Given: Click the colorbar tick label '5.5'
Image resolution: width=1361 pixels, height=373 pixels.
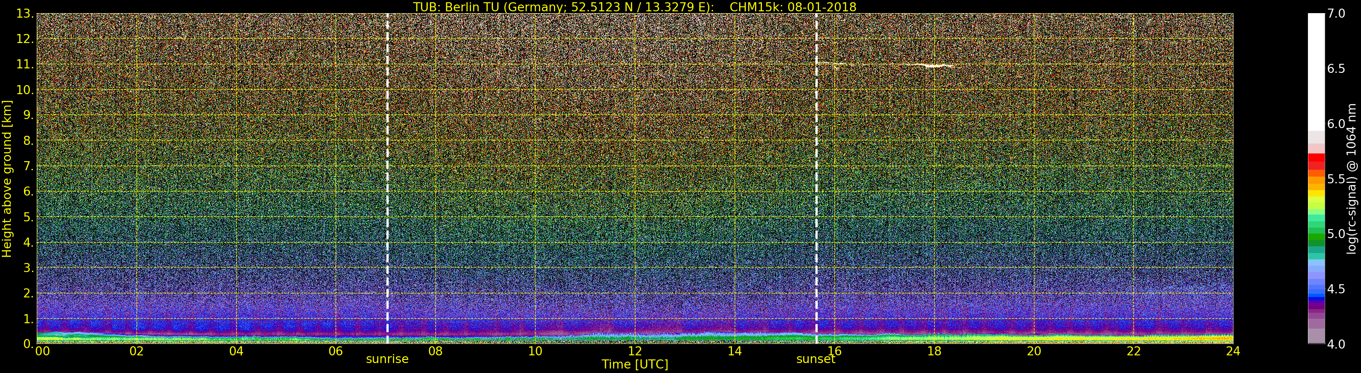Looking at the screenshot, I should coord(1336,179).
